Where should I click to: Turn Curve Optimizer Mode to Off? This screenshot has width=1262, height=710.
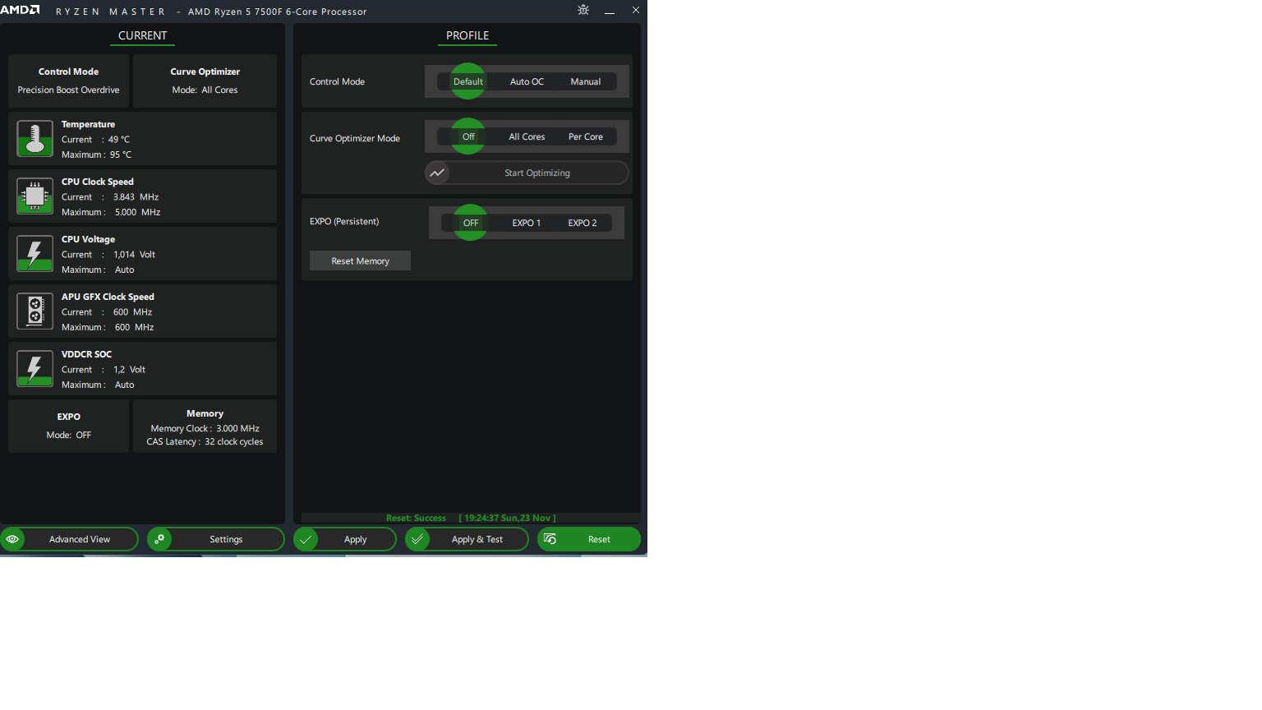point(468,136)
